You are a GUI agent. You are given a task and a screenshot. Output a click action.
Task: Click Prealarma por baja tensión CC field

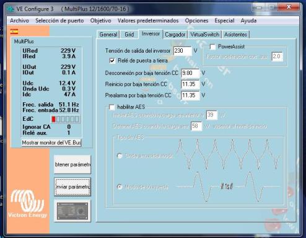click(x=190, y=95)
